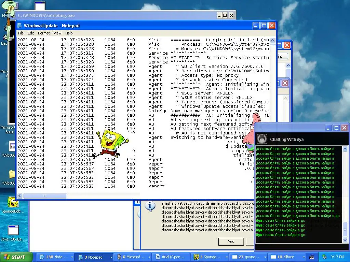This screenshot has width=350, height=262.
Task: Click Notepad vertical scrollbar up arrow
Action: (272, 40)
